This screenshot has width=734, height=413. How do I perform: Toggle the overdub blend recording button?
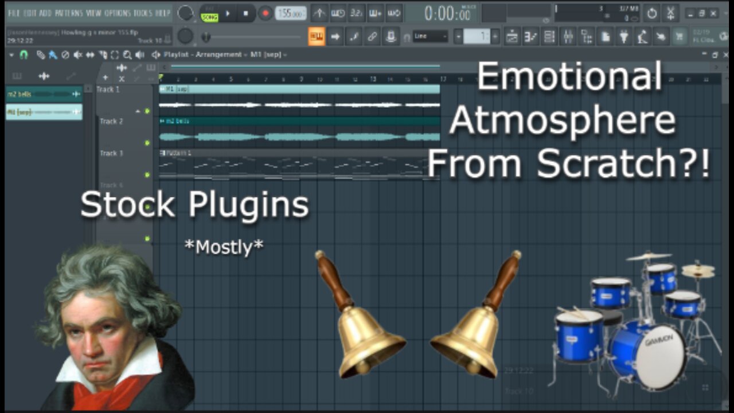coord(375,13)
